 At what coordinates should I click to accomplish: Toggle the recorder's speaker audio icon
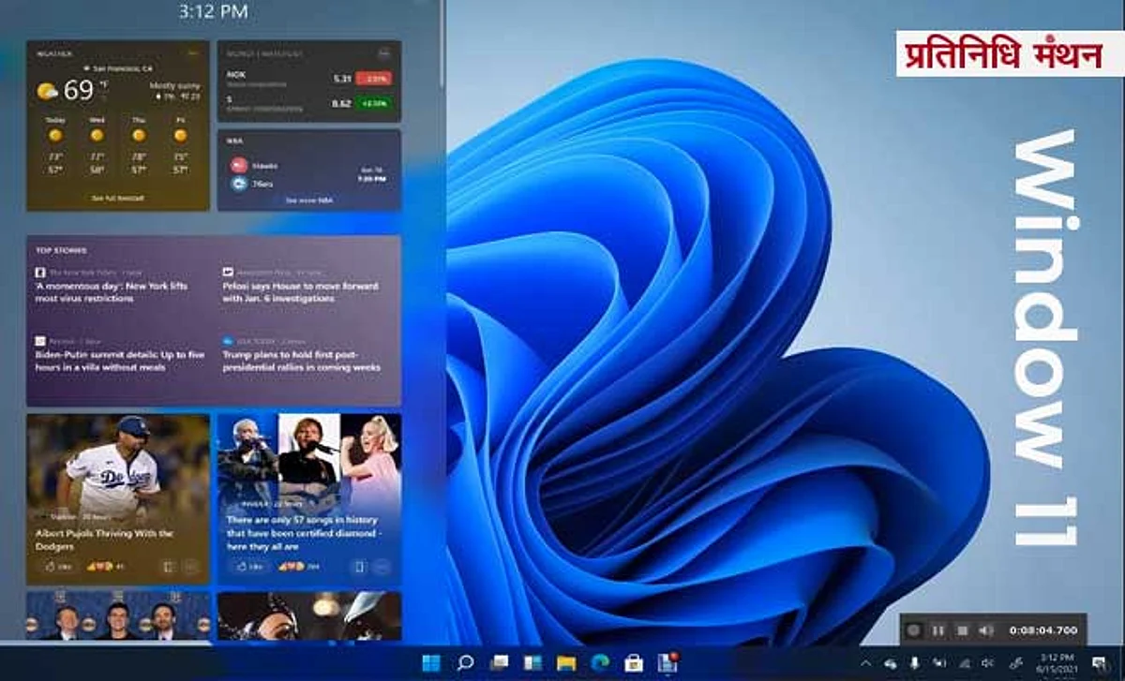tap(986, 630)
